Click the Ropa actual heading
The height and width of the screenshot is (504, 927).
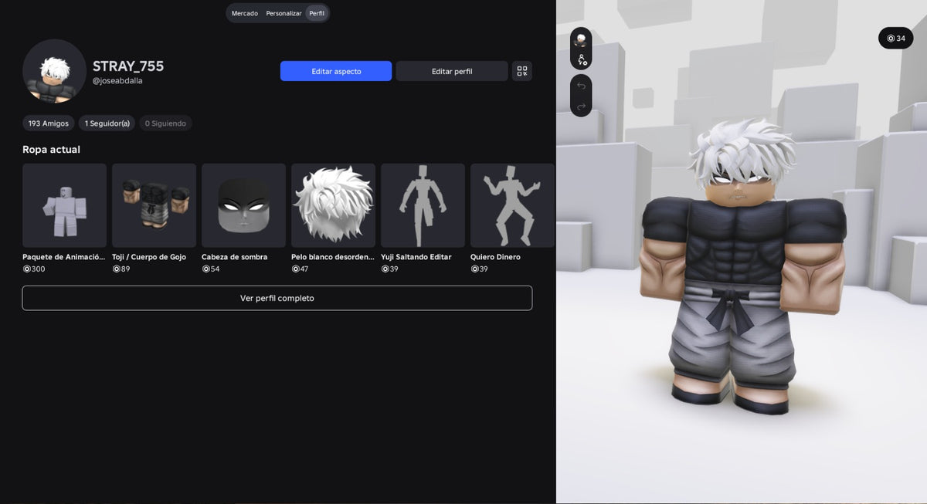[x=51, y=149]
